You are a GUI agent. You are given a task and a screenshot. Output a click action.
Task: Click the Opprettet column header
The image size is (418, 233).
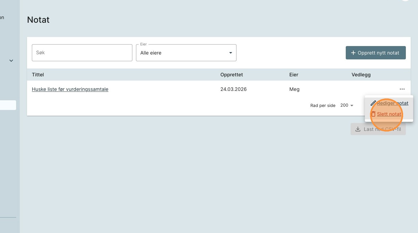pos(231,75)
